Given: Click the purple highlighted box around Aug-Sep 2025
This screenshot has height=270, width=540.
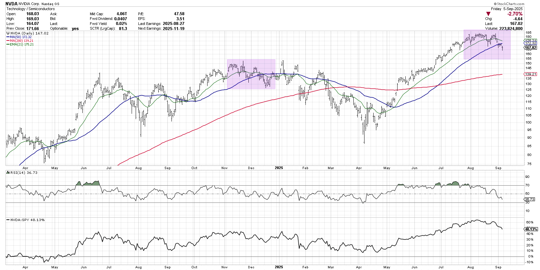Looking at the screenshot, I should point(487,45).
